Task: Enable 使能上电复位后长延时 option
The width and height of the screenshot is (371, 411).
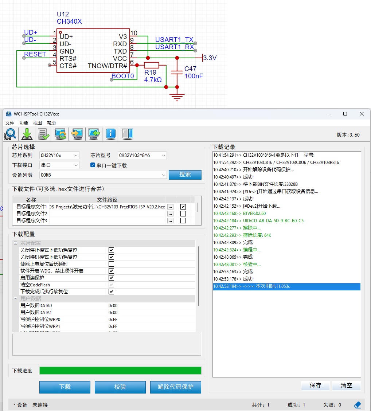Action: (x=112, y=264)
